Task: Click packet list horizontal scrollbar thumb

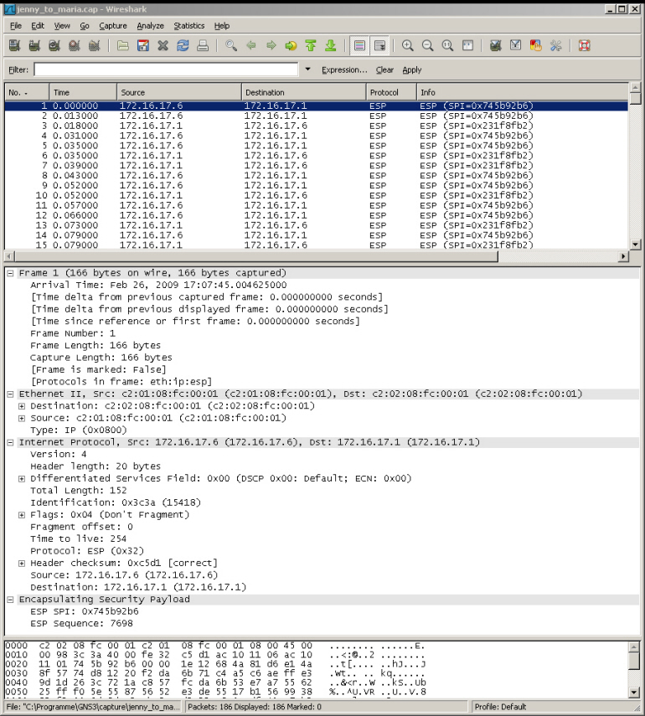Action: pos(256,256)
